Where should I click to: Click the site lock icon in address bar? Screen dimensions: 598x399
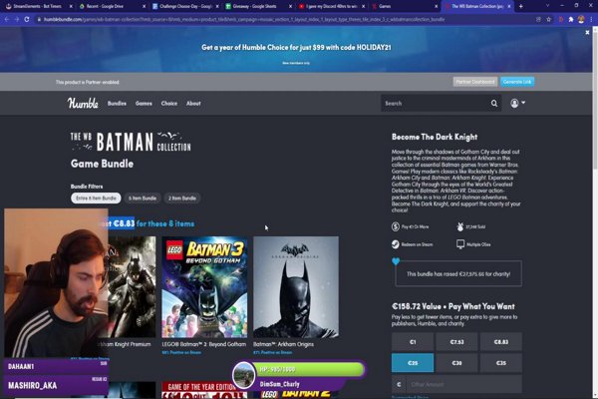39,19
